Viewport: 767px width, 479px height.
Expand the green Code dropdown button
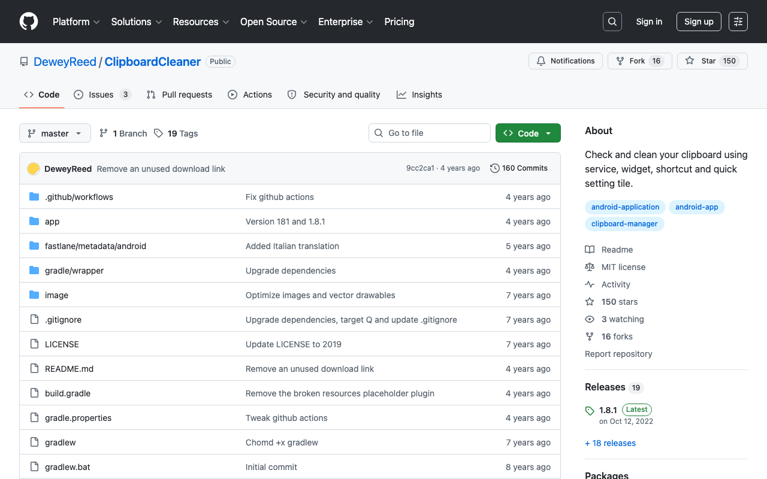click(x=528, y=133)
